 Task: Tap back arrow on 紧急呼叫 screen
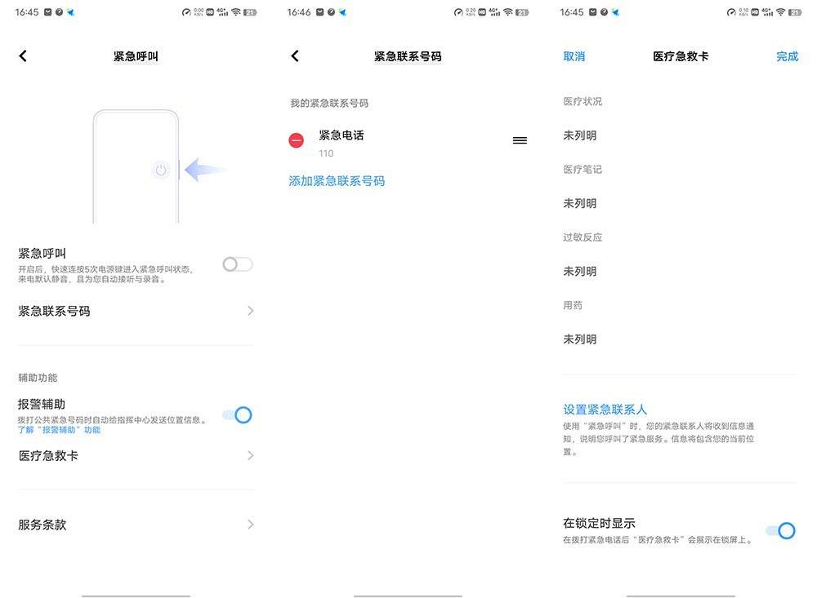[23, 56]
